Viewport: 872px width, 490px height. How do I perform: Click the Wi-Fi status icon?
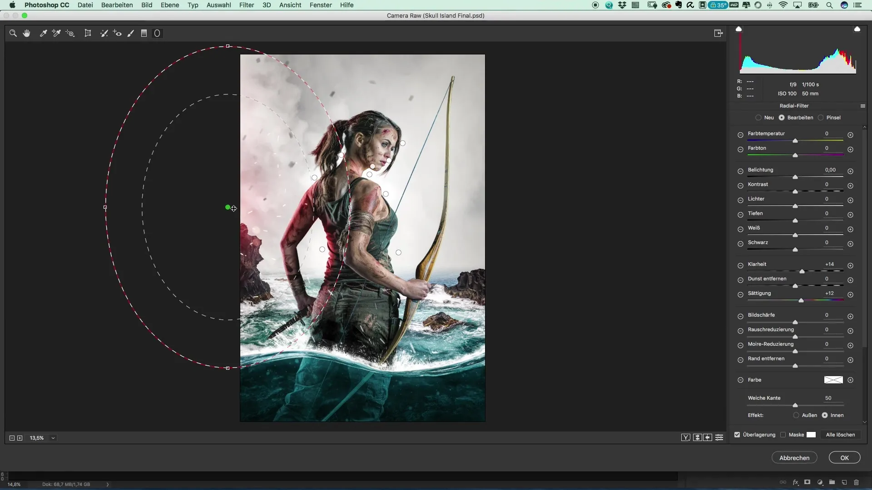point(783,5)
